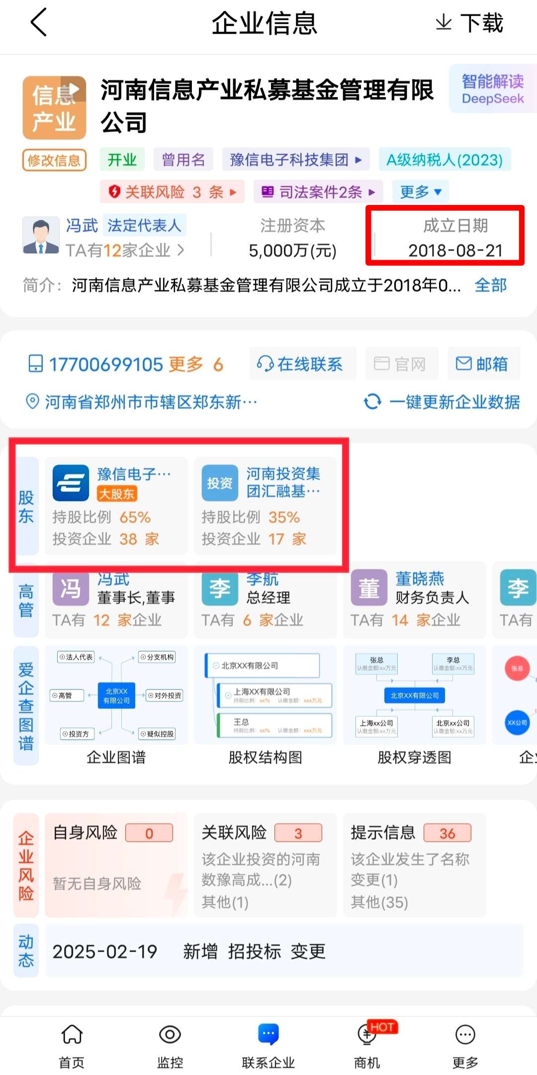Open the 曾用名 tag

183,160
